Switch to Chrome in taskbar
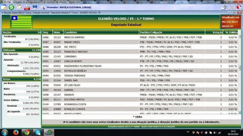The image size is (243, 136). click(27, 133)
